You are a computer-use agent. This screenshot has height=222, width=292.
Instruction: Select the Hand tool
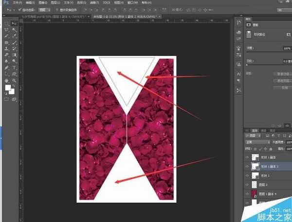tap(7, 80)
